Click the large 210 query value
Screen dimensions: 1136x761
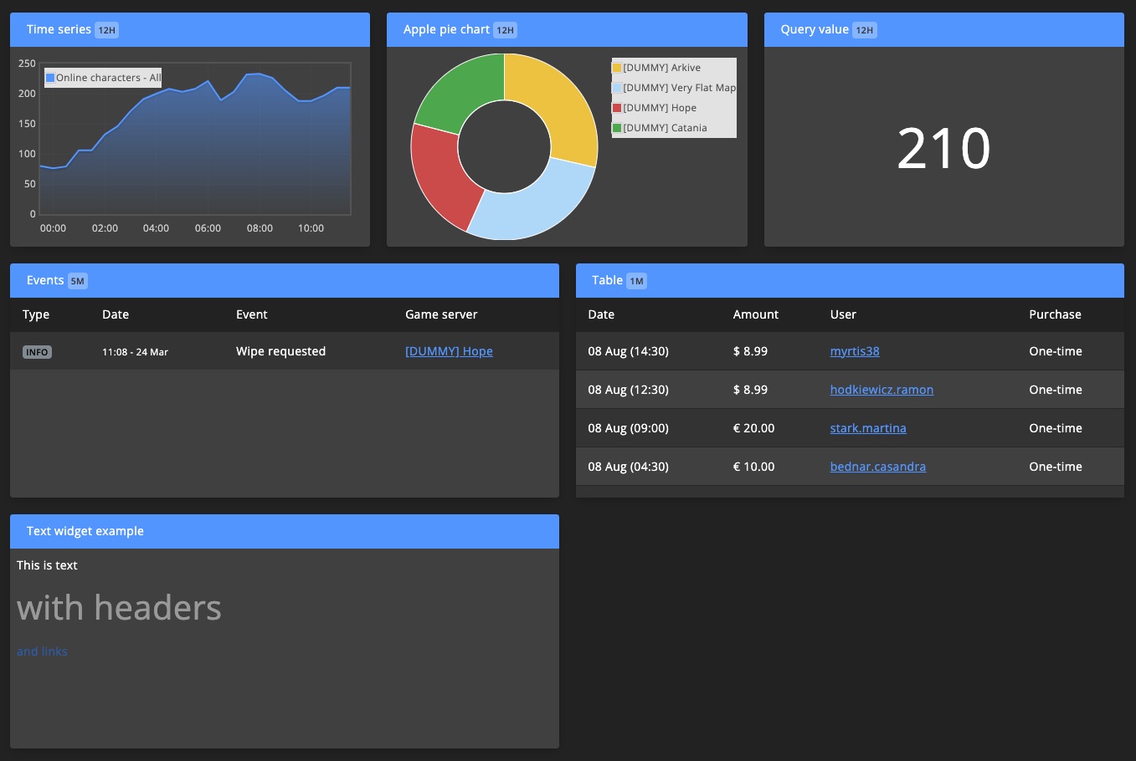click(x=943, y=147)
